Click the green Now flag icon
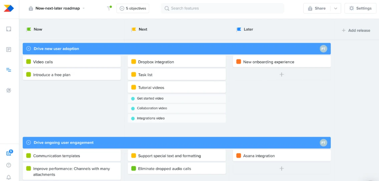This screenshot has width=379, height=181. (29, 29)
